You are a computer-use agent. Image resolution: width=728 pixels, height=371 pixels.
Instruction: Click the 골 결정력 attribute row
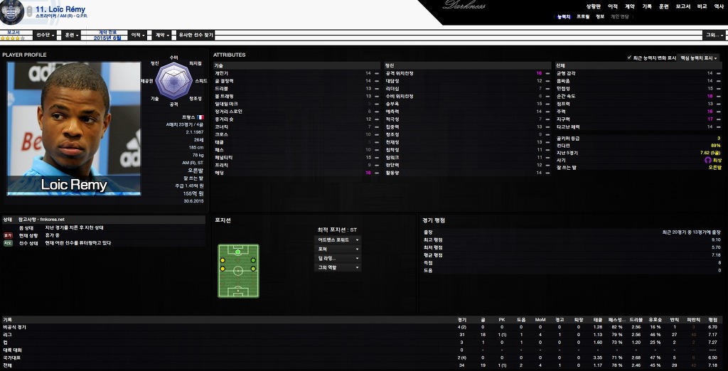[x=296, y=81]
